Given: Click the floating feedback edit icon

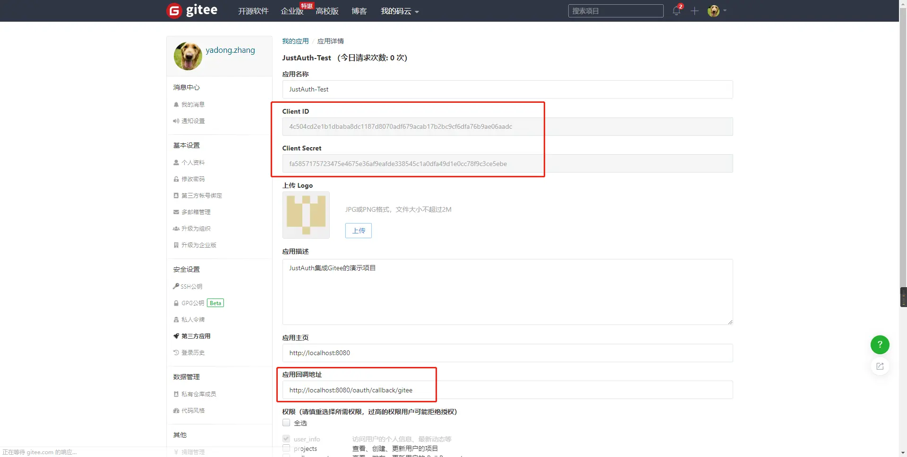Looking at the screenshot, I should click(880, 366).
